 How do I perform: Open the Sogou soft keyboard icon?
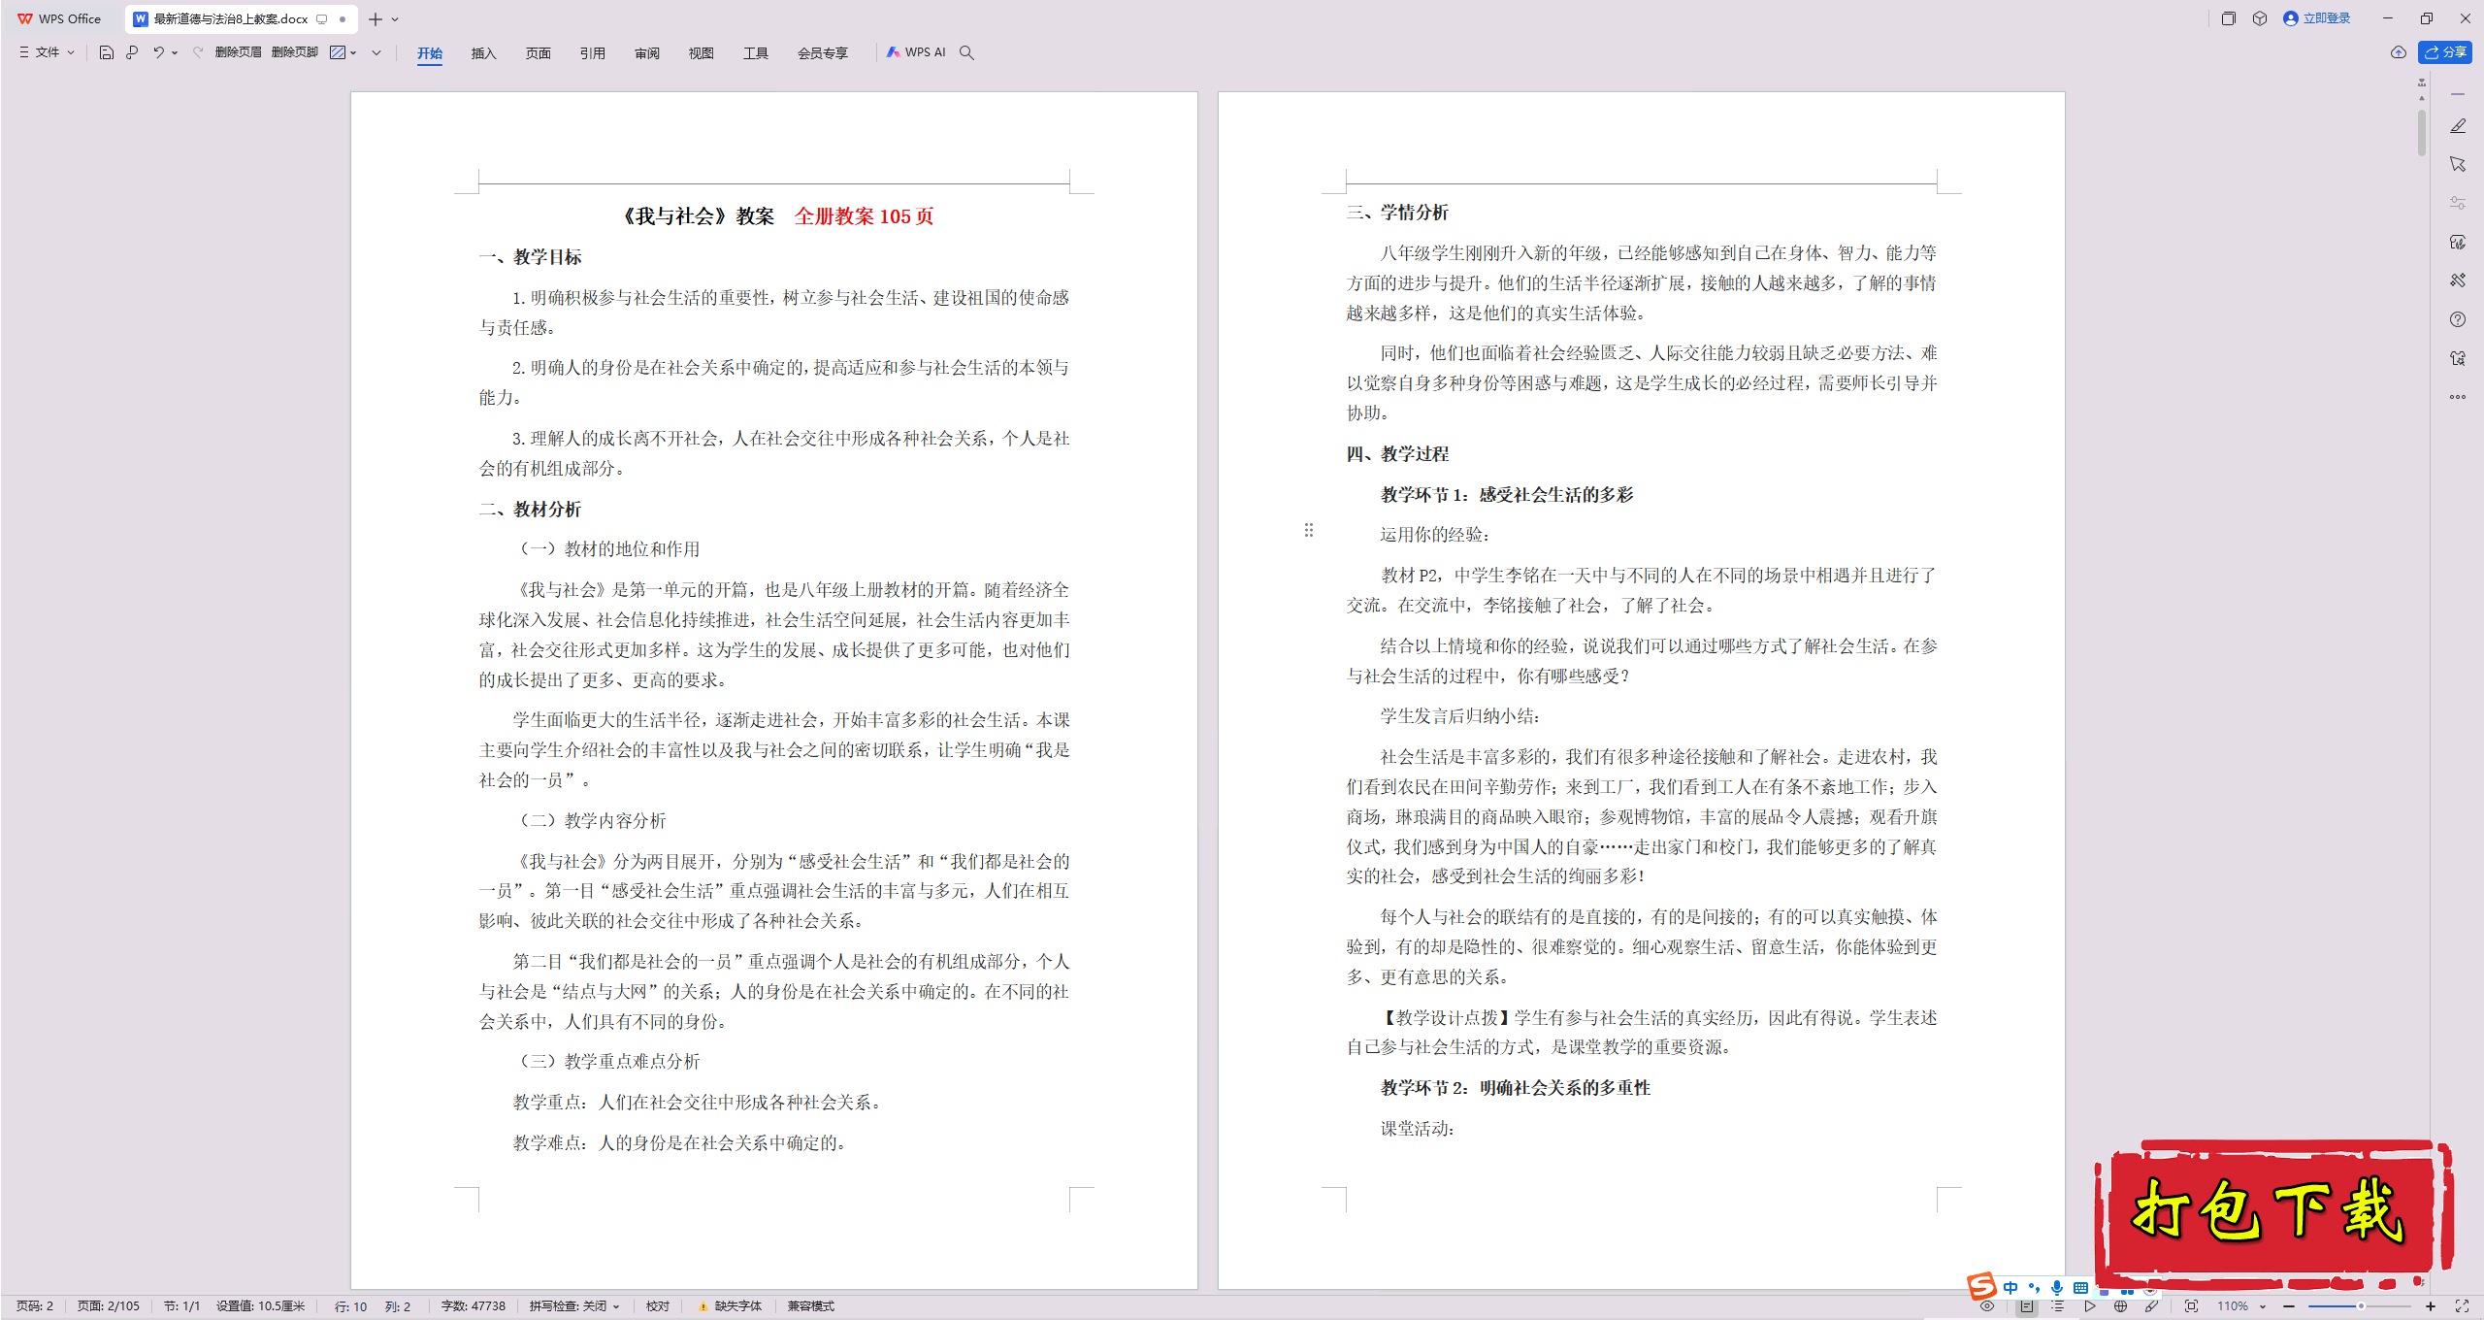point(2080,1288)
